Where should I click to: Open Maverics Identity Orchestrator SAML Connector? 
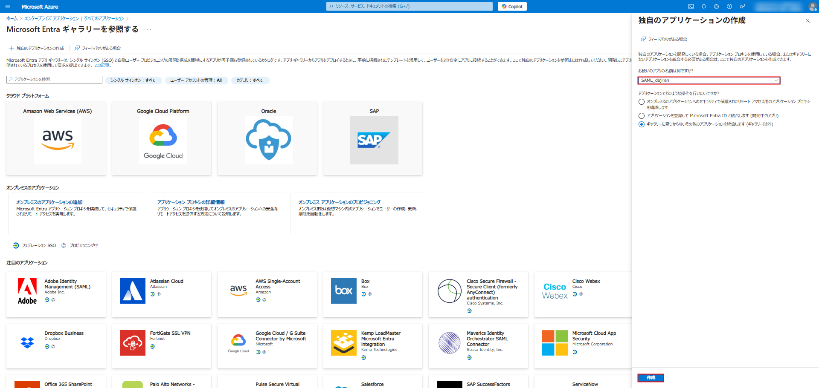click(478, 346)
